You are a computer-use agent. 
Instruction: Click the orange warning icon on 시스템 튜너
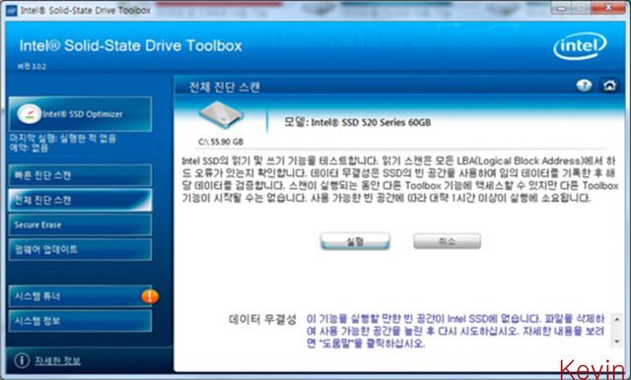pyautogui.click(x=150, y=296)
